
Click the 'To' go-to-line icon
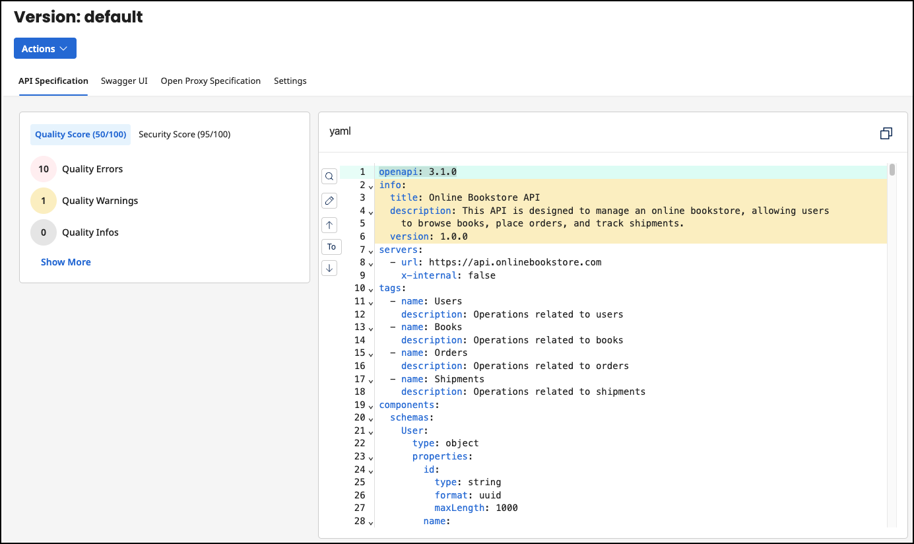pyautogui.click(x=331, y=246)
